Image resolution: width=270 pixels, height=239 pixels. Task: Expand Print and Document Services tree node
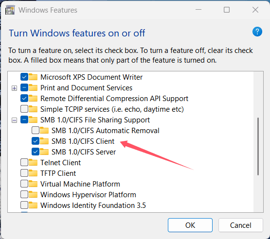point(14,88)
